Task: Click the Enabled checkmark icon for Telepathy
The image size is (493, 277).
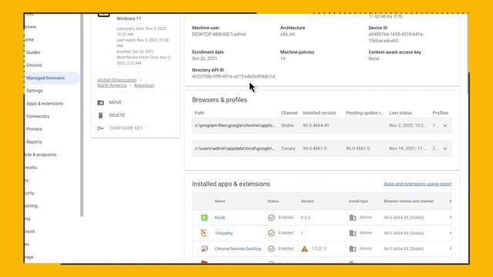Action: pos(271,233)
